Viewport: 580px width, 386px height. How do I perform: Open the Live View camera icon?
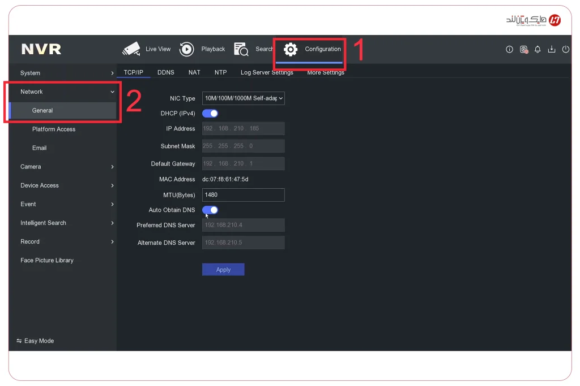[x=131, y=49]
